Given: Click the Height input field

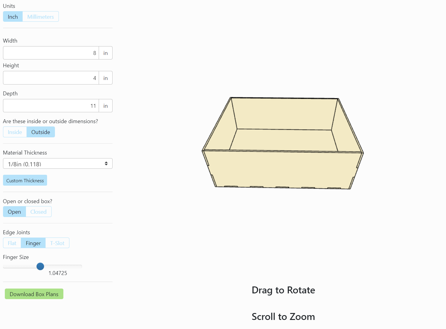Looking at the screenshot, I should [50, 78].
